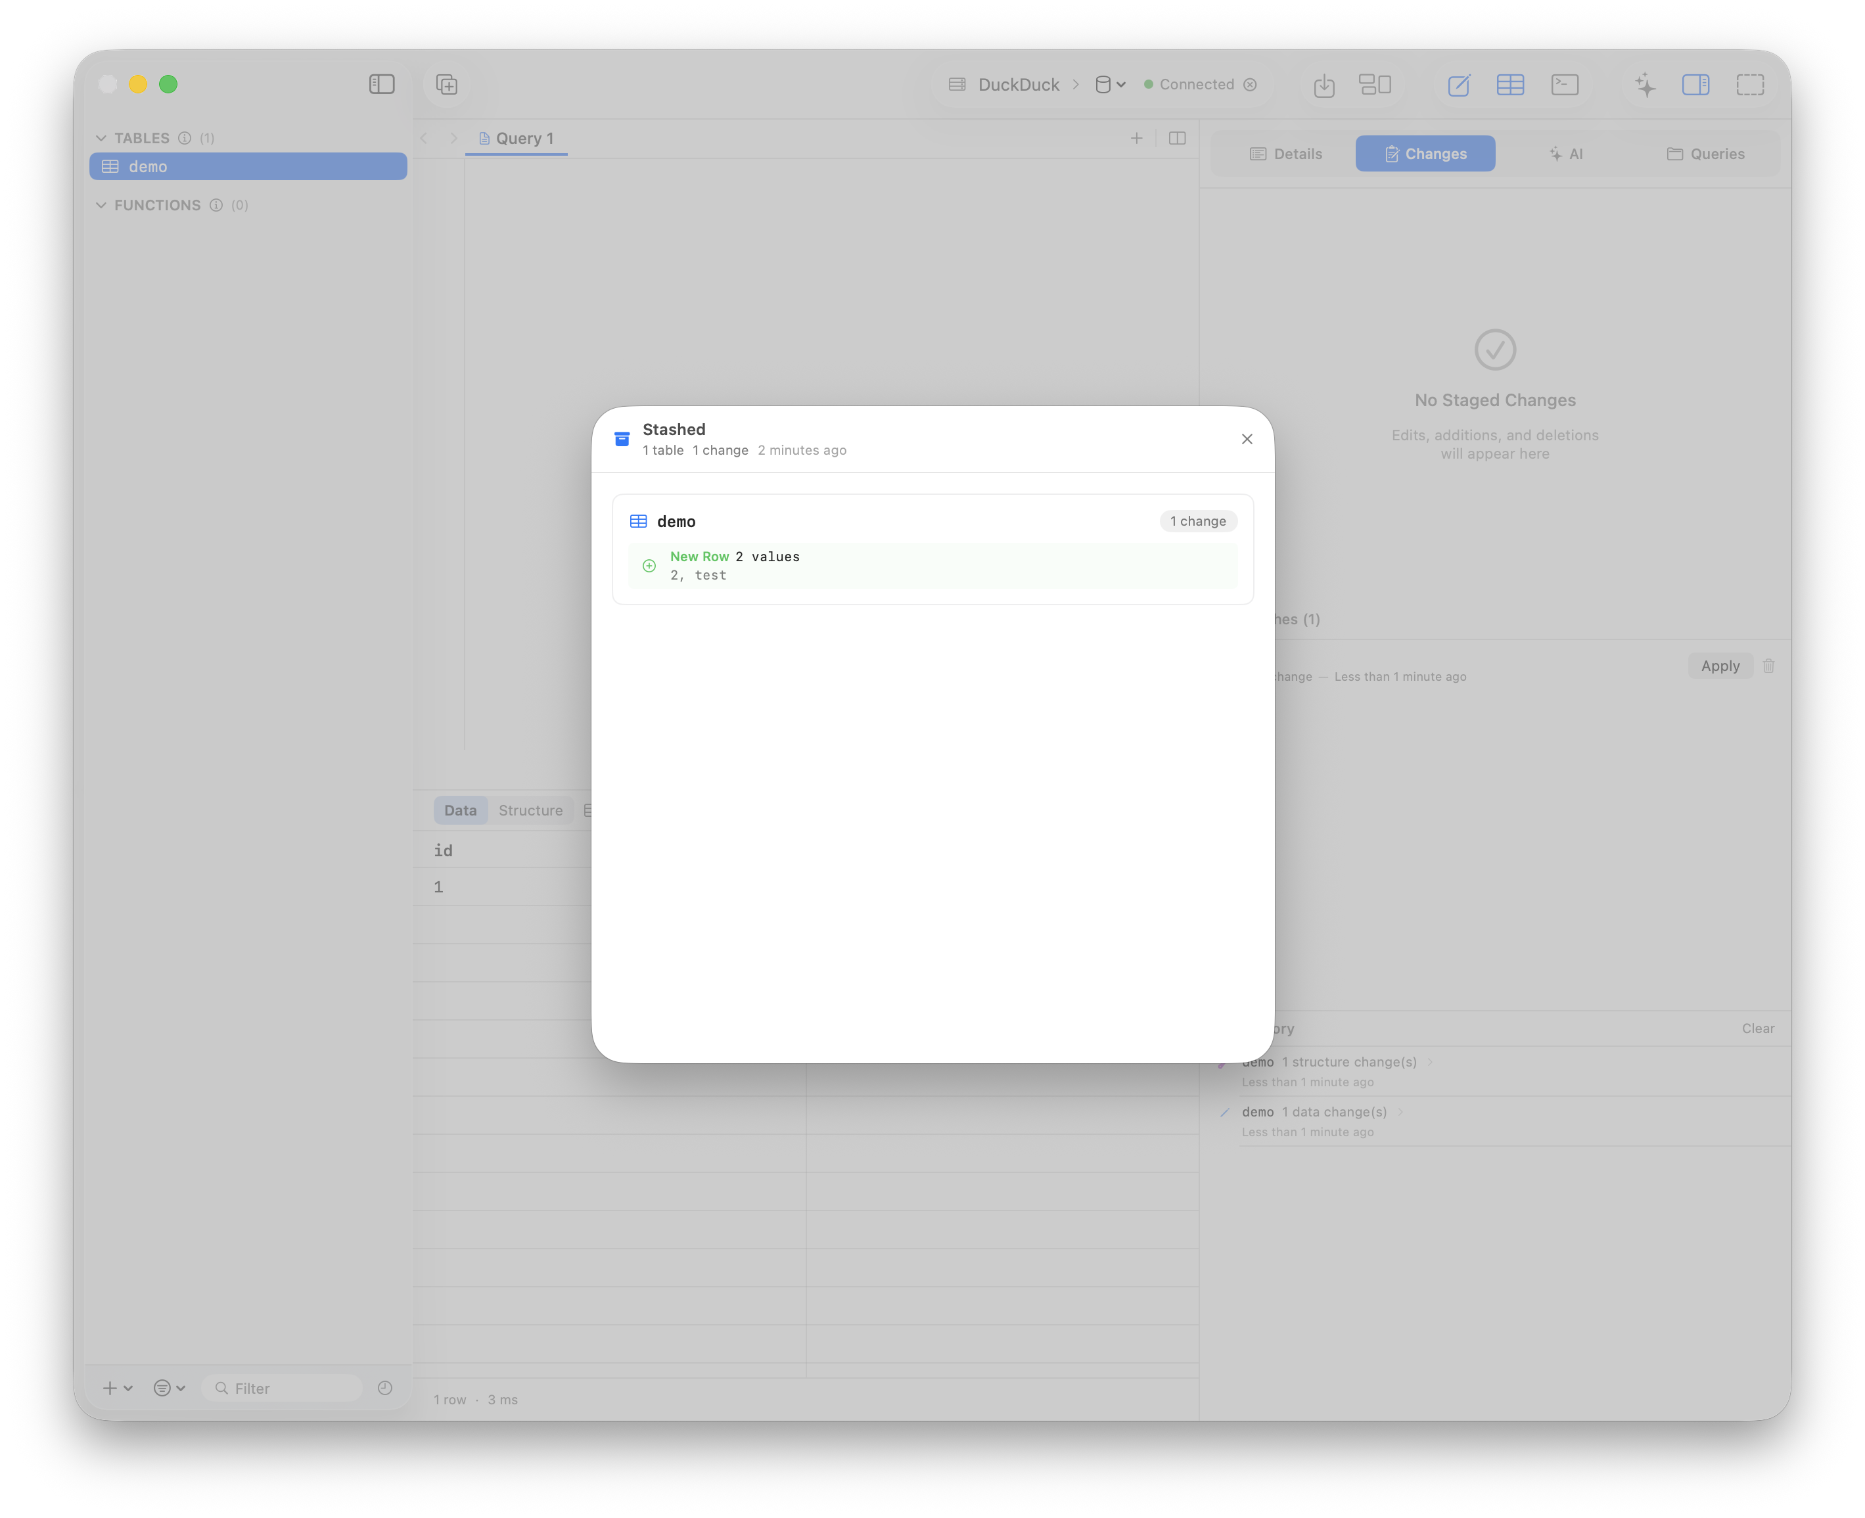The width and height of the screenshot is (1865, 1518).
Task: Toggle the right inspector sidebar icon
Action: 1695,85
